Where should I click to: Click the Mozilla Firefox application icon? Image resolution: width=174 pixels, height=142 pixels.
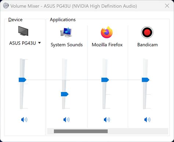tap(107, 32)
